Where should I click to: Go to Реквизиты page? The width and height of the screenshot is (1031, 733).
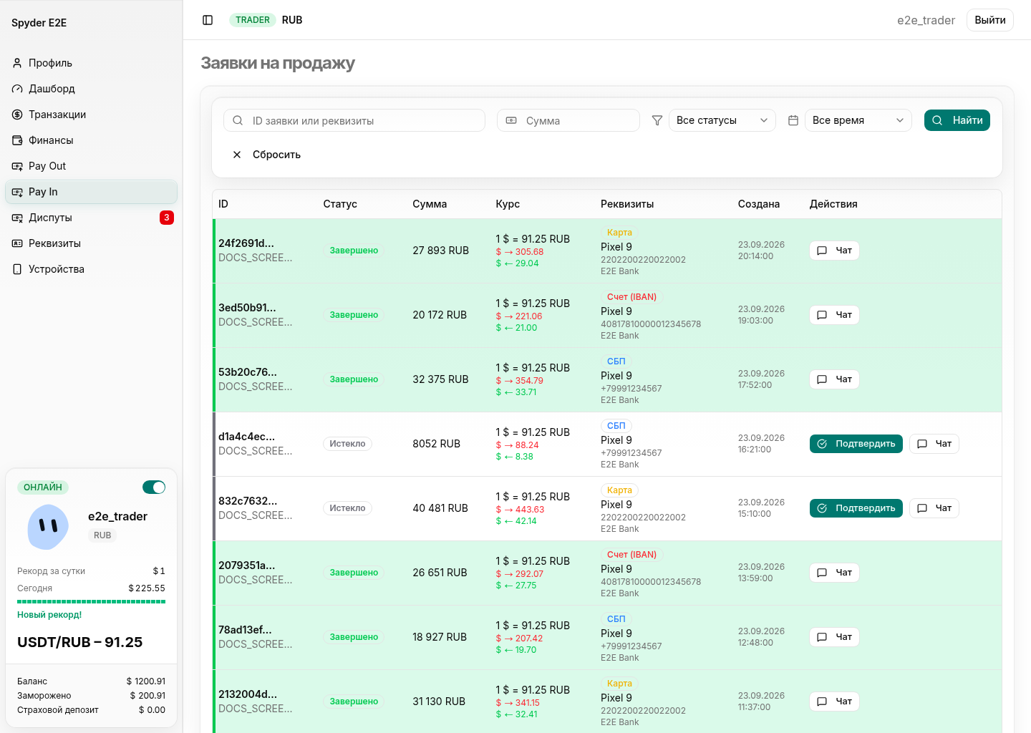(x=91, y=243)
